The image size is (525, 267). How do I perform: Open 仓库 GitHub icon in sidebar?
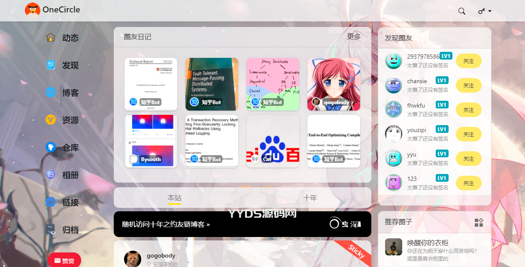point(51,147)
